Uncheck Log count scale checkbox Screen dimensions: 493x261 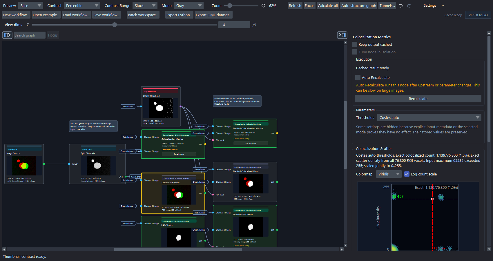coord(407,174)
